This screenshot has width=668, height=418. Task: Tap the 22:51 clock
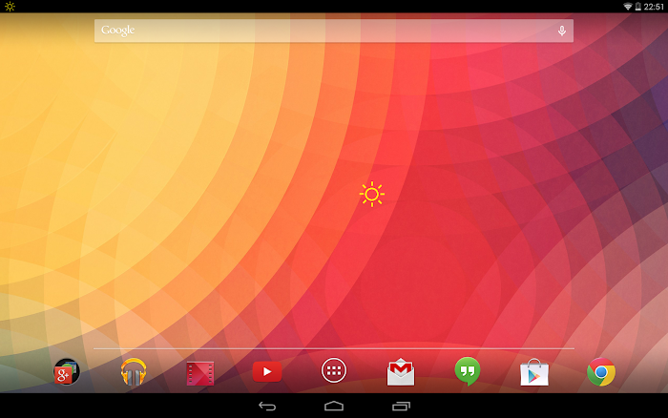[x=654, y=7]
